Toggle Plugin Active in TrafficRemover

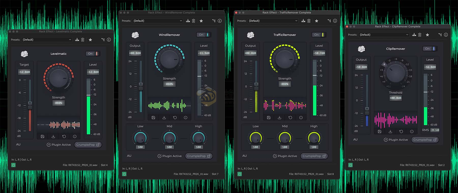(x=285, y=156)
